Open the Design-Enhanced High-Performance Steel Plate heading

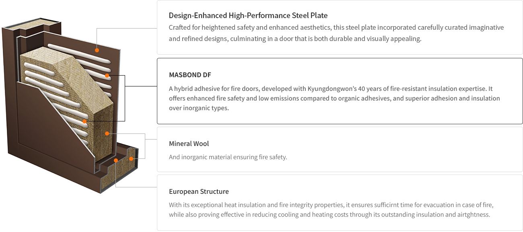coord(248,16)
